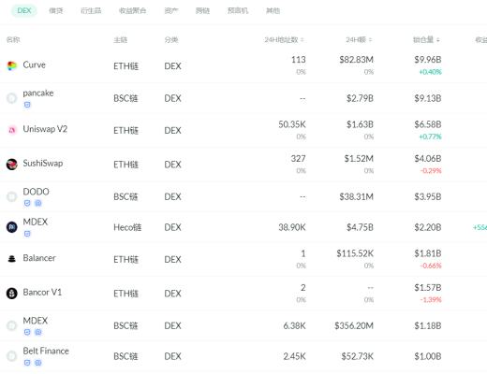Click the second badge under DODO

(38, 203)
